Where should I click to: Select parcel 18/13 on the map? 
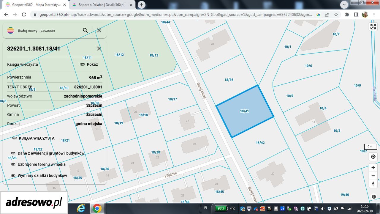pyautogui.click(x=153, y=55)
